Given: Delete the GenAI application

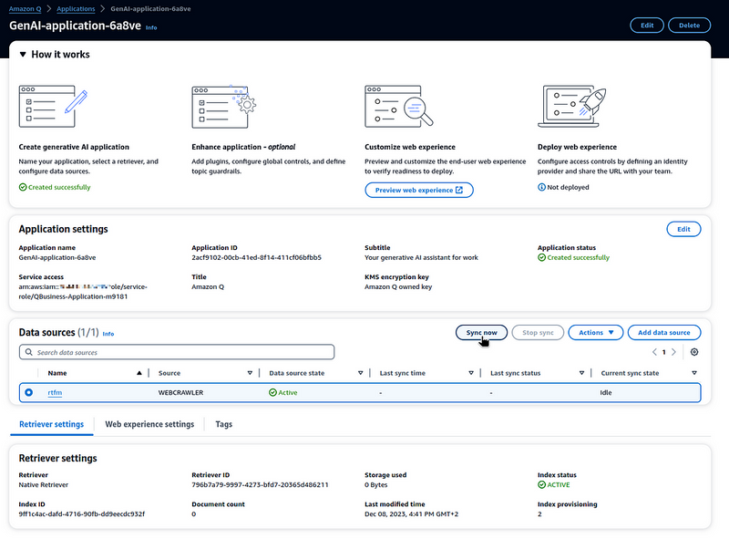Looking at the screenshot, I should 689,26.
